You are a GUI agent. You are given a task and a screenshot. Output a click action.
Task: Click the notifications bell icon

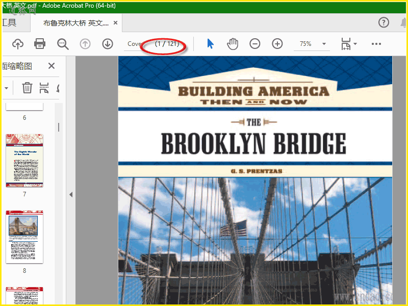403,22
